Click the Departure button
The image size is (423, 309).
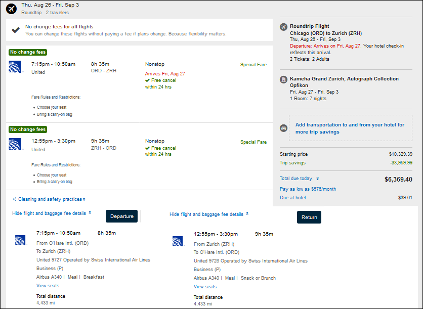[121, 216]
